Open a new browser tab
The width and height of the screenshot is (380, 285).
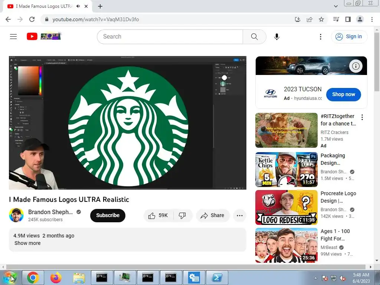100,6
